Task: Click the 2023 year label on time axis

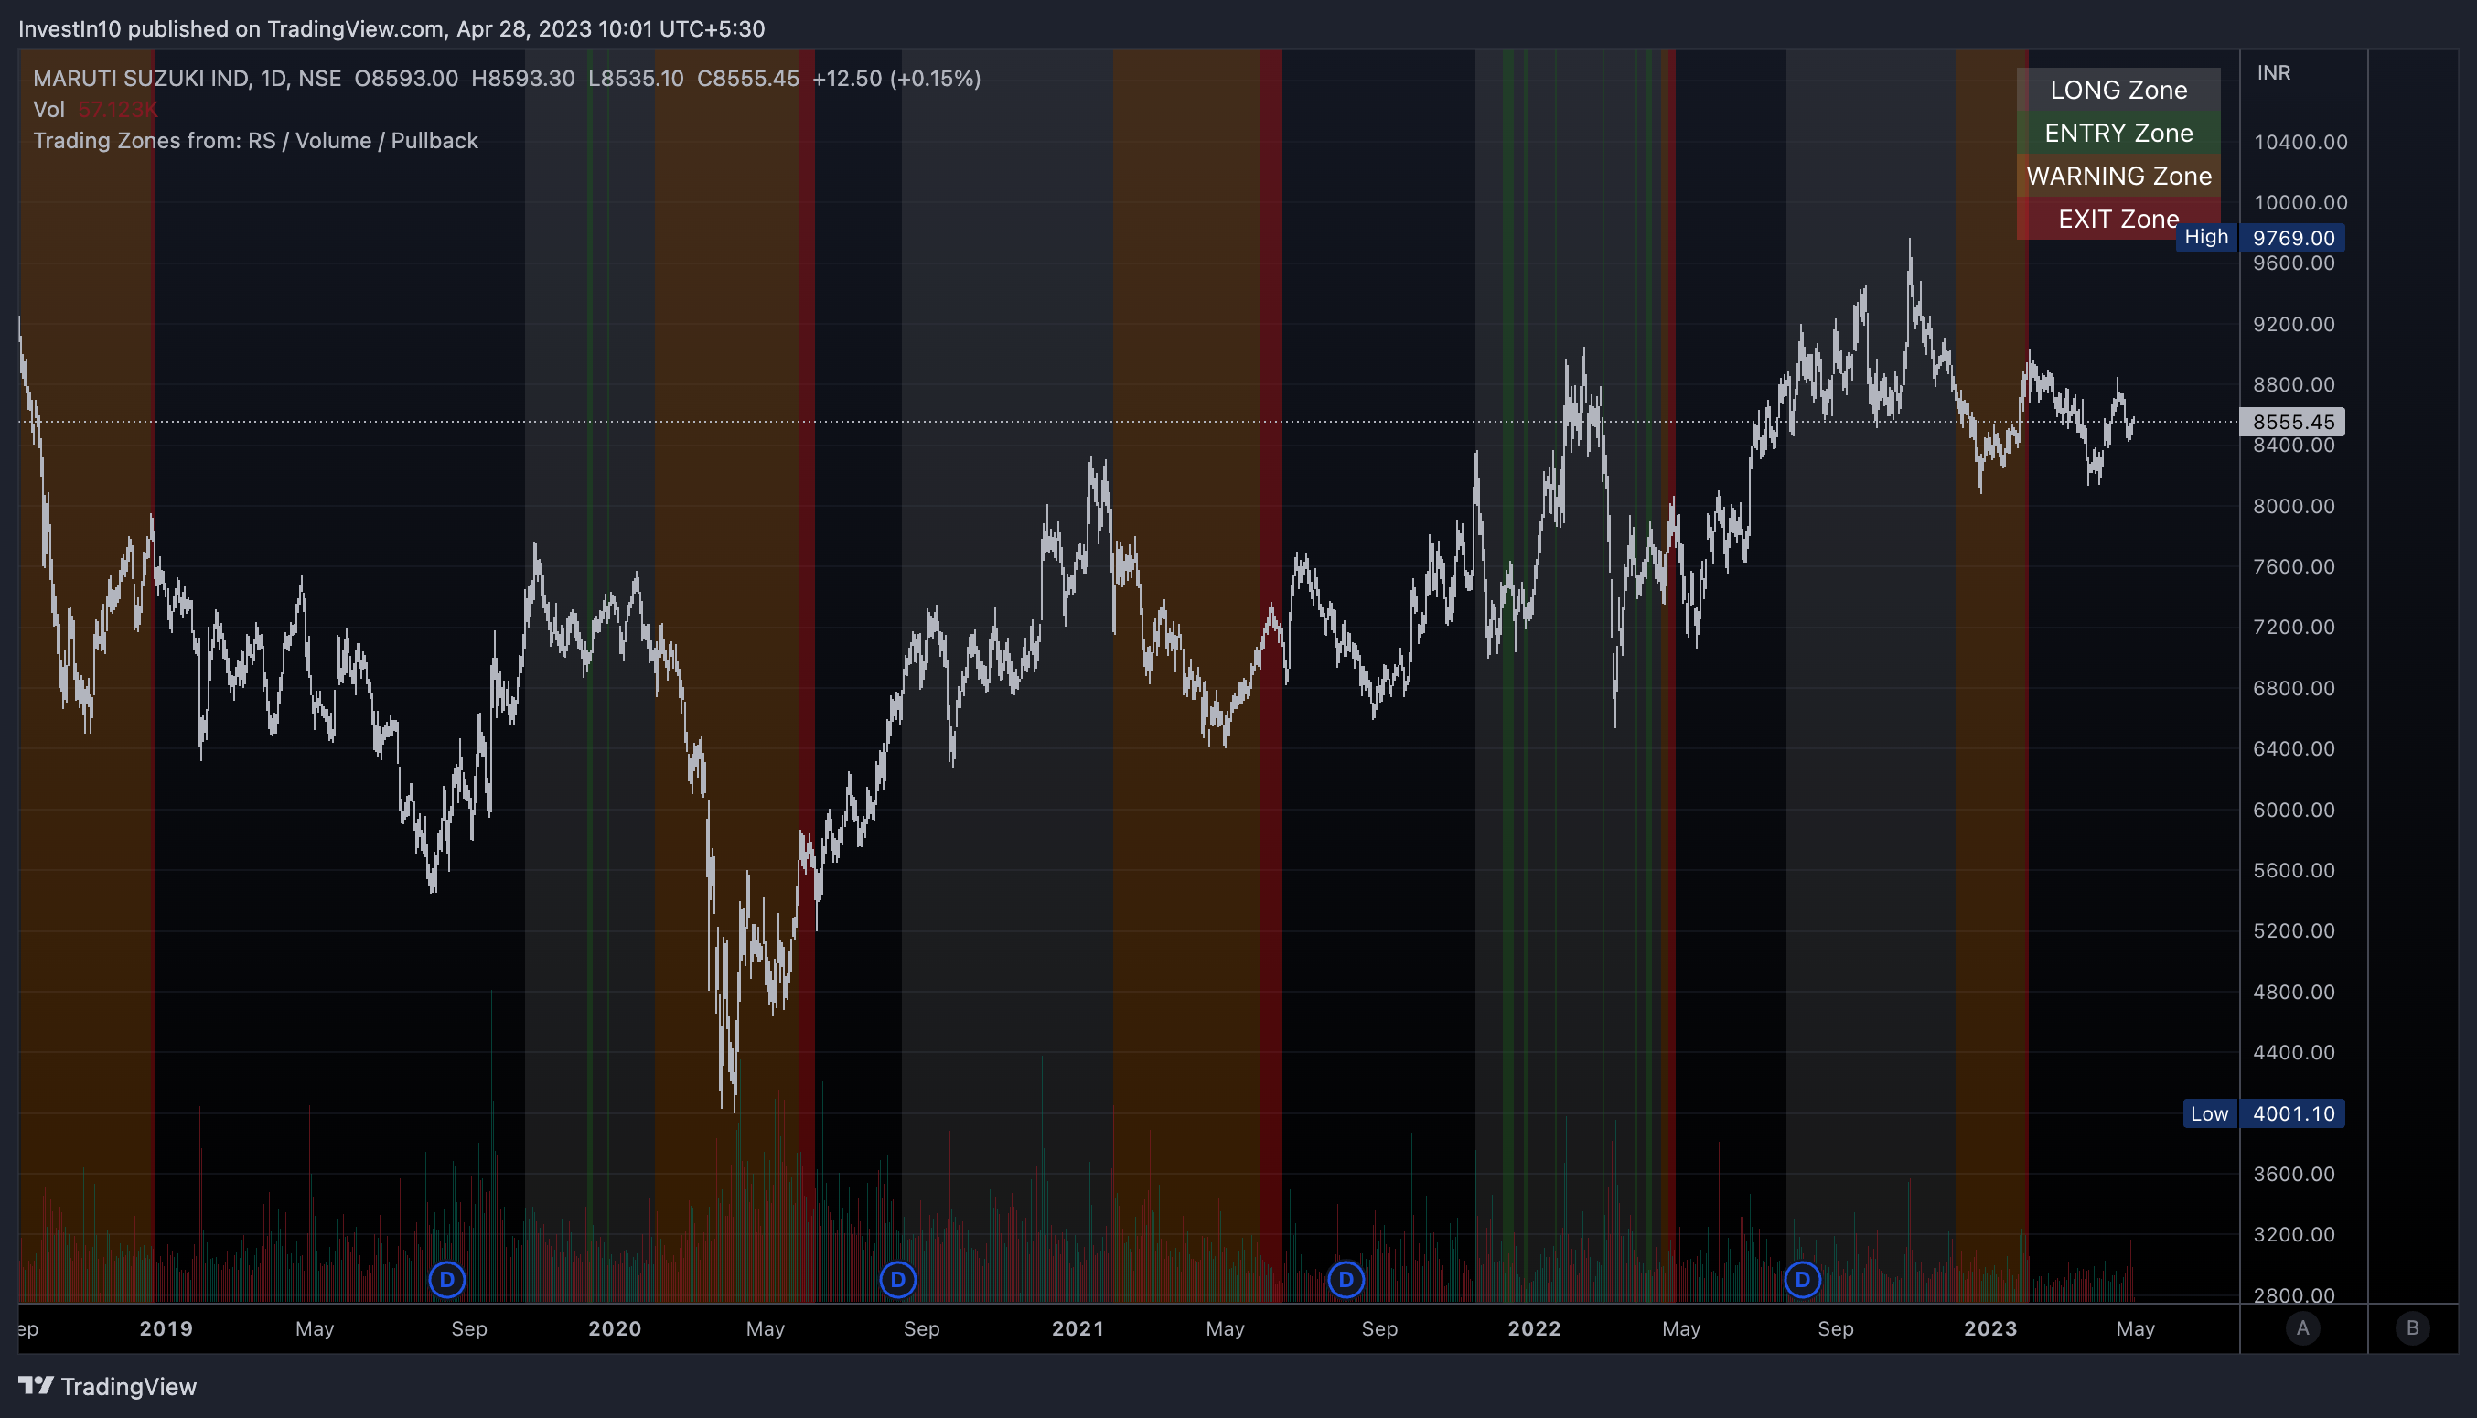Action: coord(1990,1328)
